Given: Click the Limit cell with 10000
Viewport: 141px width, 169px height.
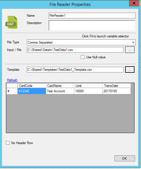Looking at the screenshot, I should pyautogui.click(x=88, y=91).
